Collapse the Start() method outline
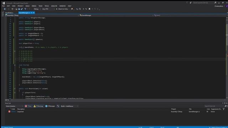The width and height of the screenshot is (228, 128). pos(15,65)
